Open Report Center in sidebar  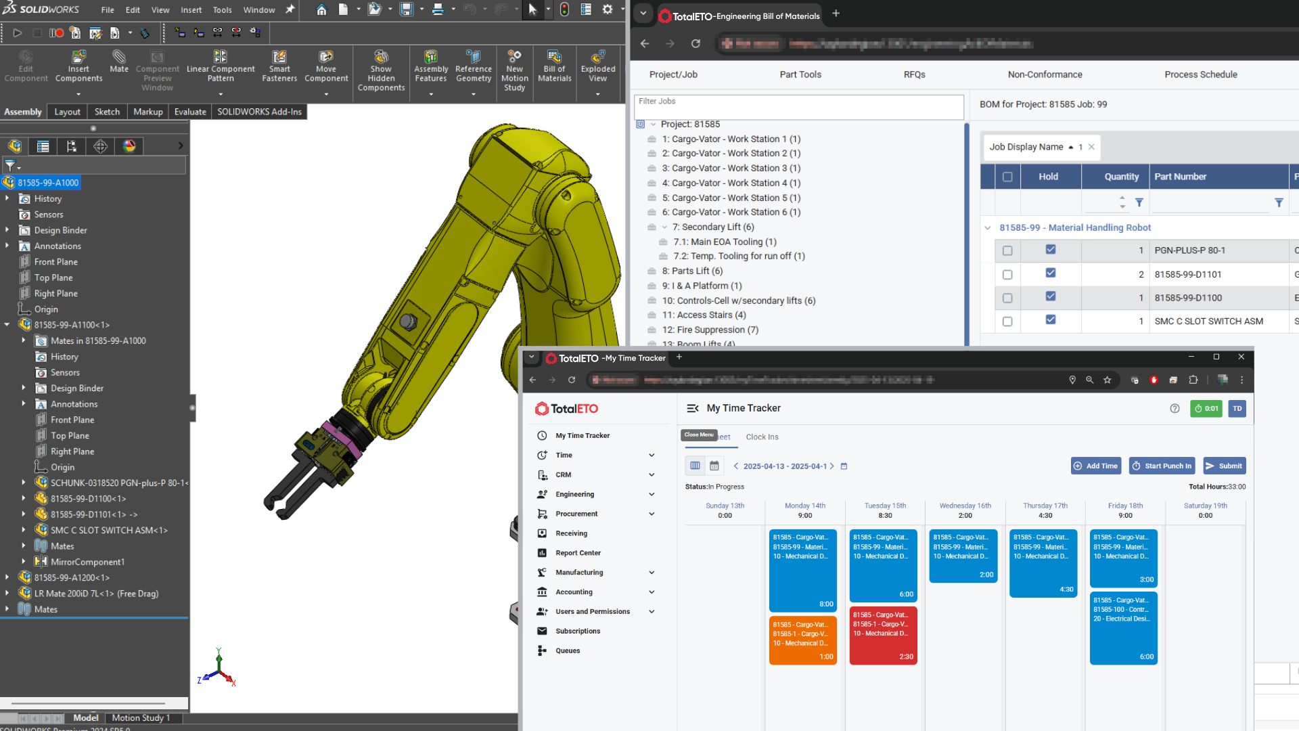(578, 553)
